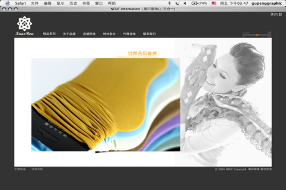Image resolution: width=286 pixels, height=190 pixels.
Task: Open the 文件 menu in menu bar
Action: click(35, 3)
